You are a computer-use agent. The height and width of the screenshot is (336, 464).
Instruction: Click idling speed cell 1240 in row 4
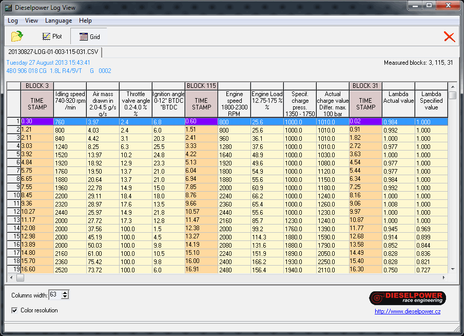pyautogui.click(x=70, y=146)
